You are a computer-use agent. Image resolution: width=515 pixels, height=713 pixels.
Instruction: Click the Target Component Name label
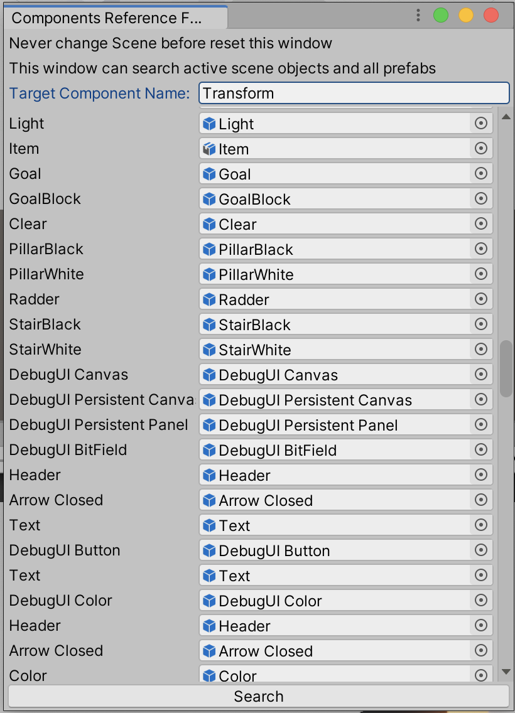pos(100,94)
